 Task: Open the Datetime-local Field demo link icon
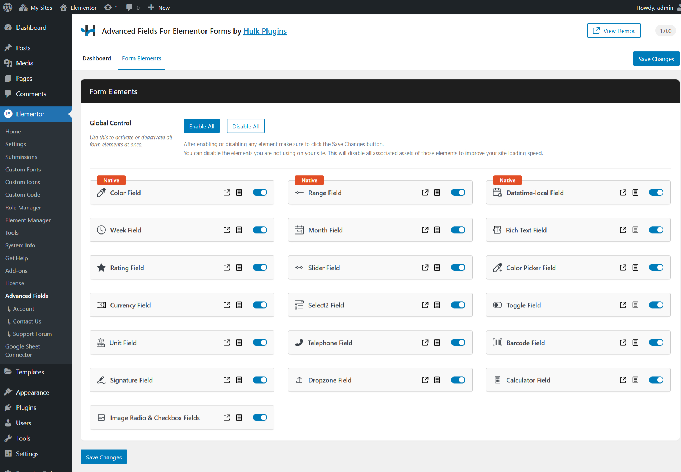(x=623, y=193)
